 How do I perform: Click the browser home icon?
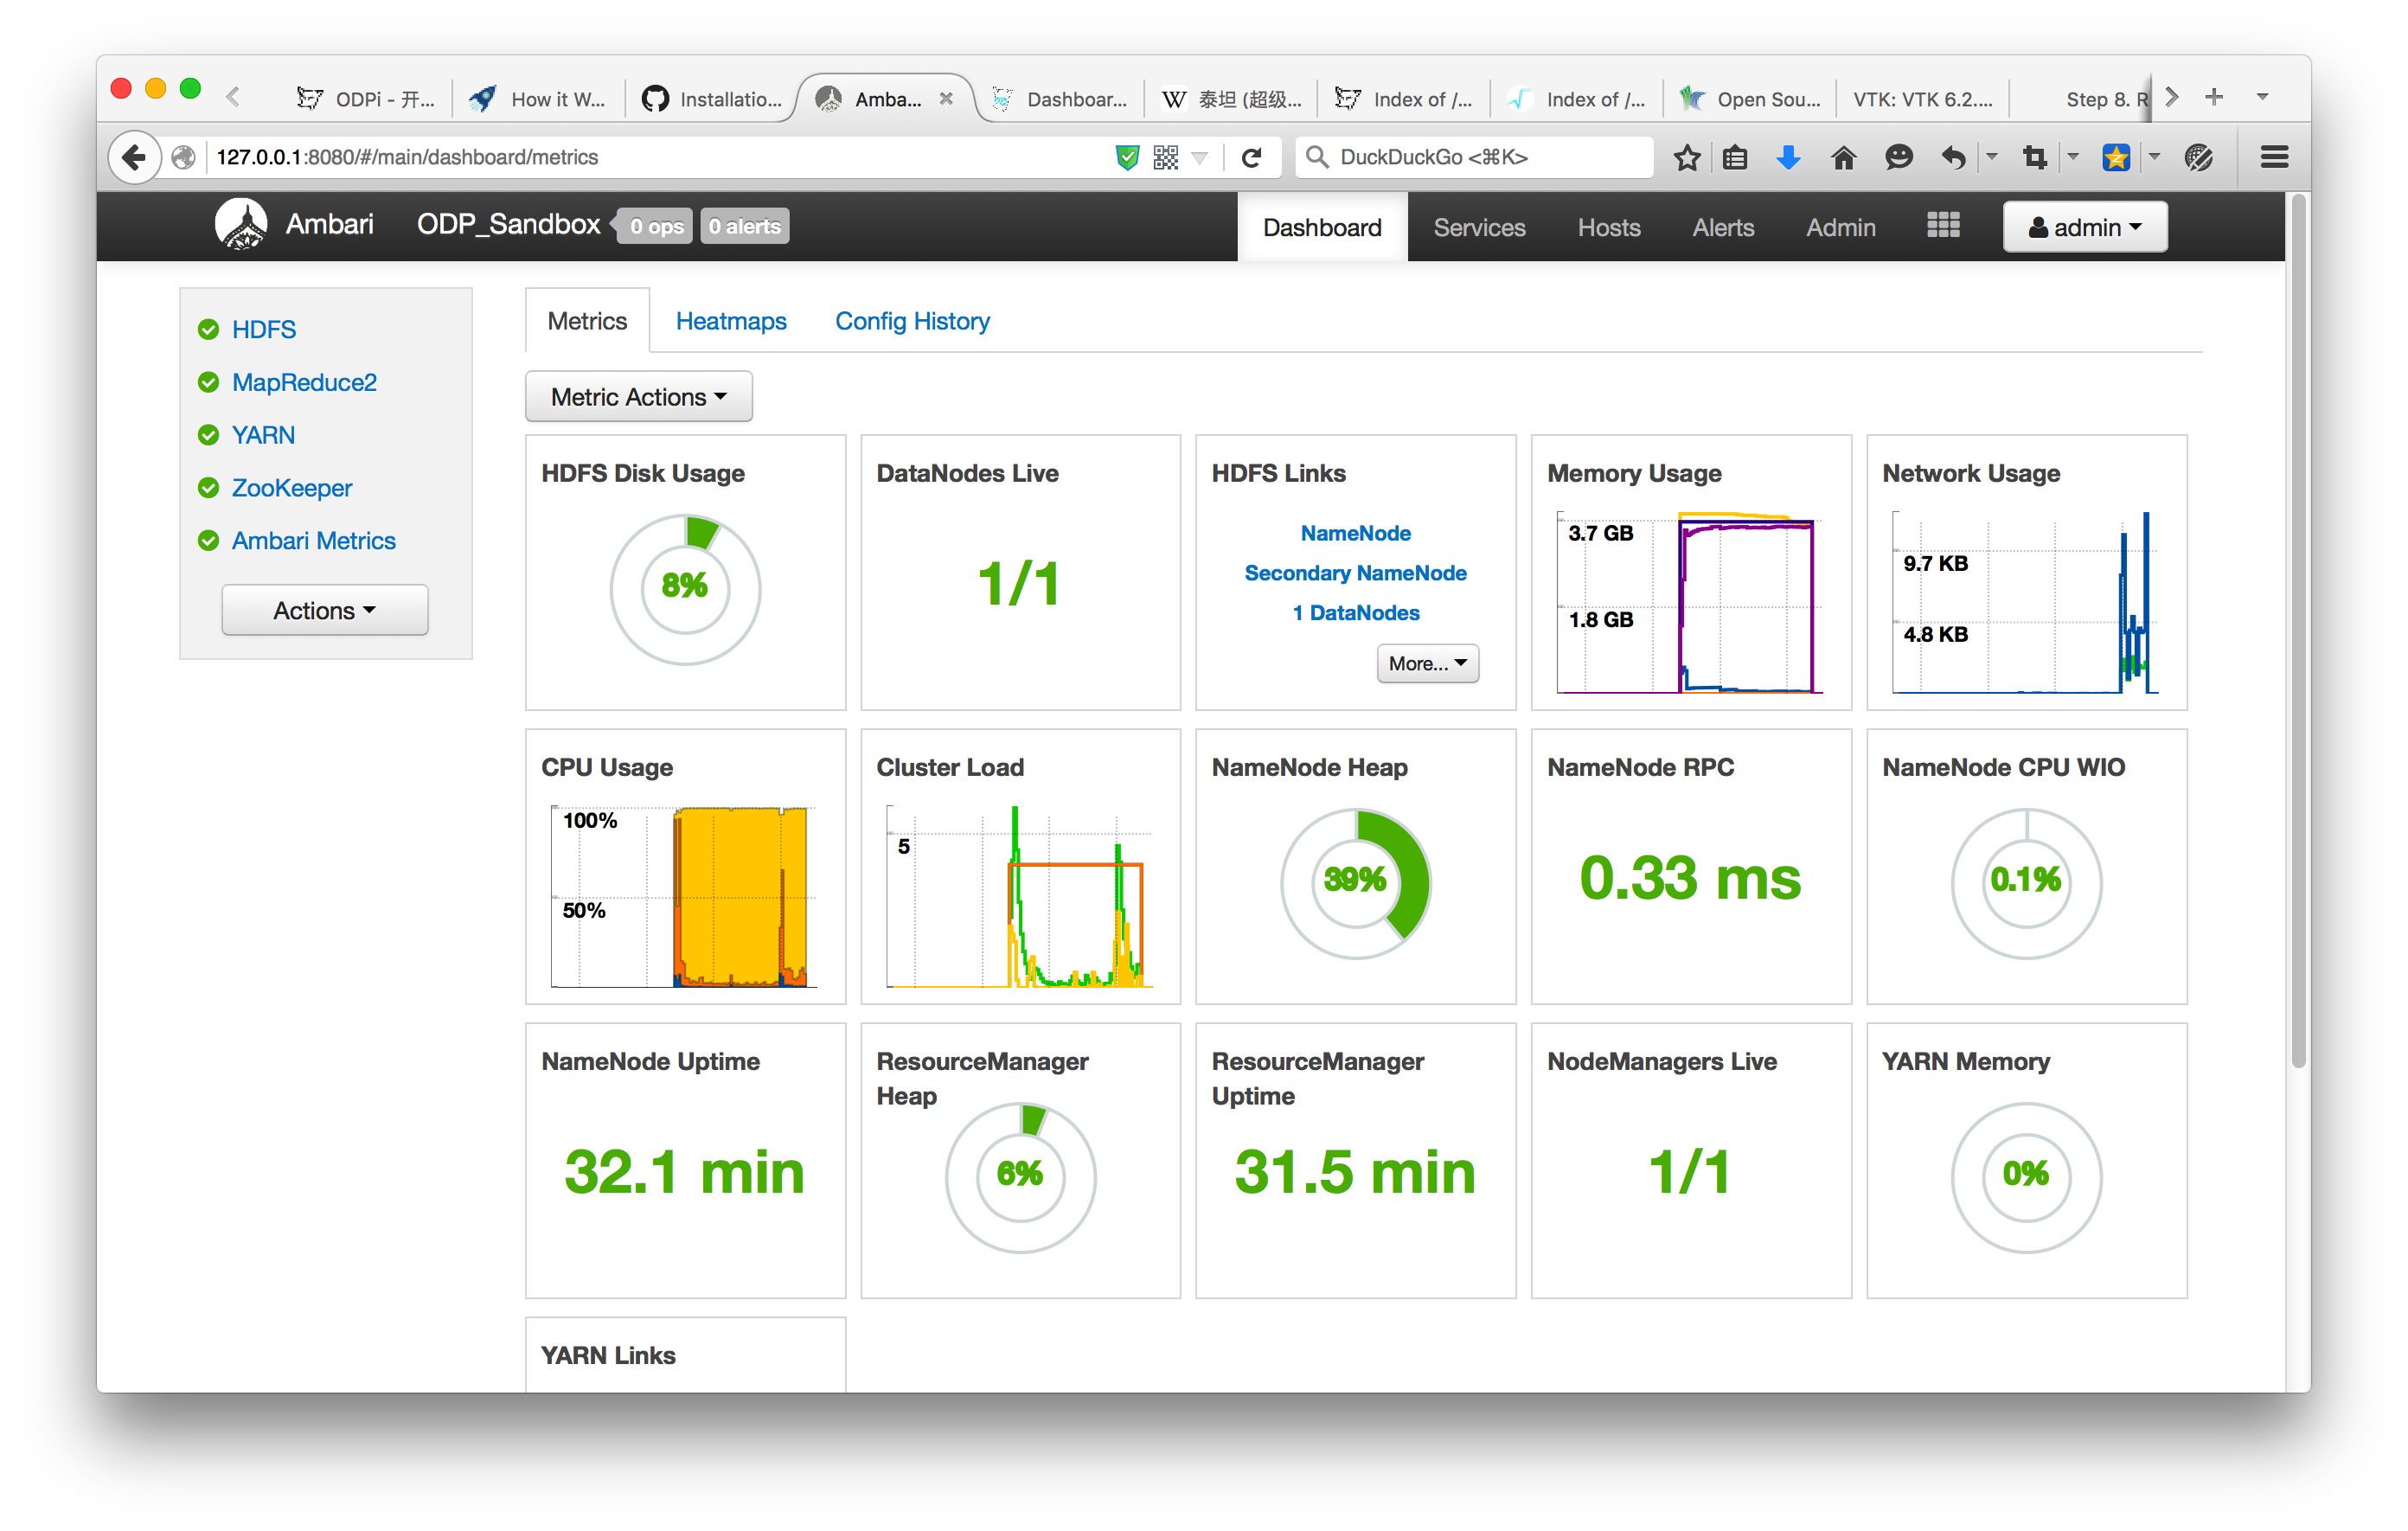click(1842, 157)
